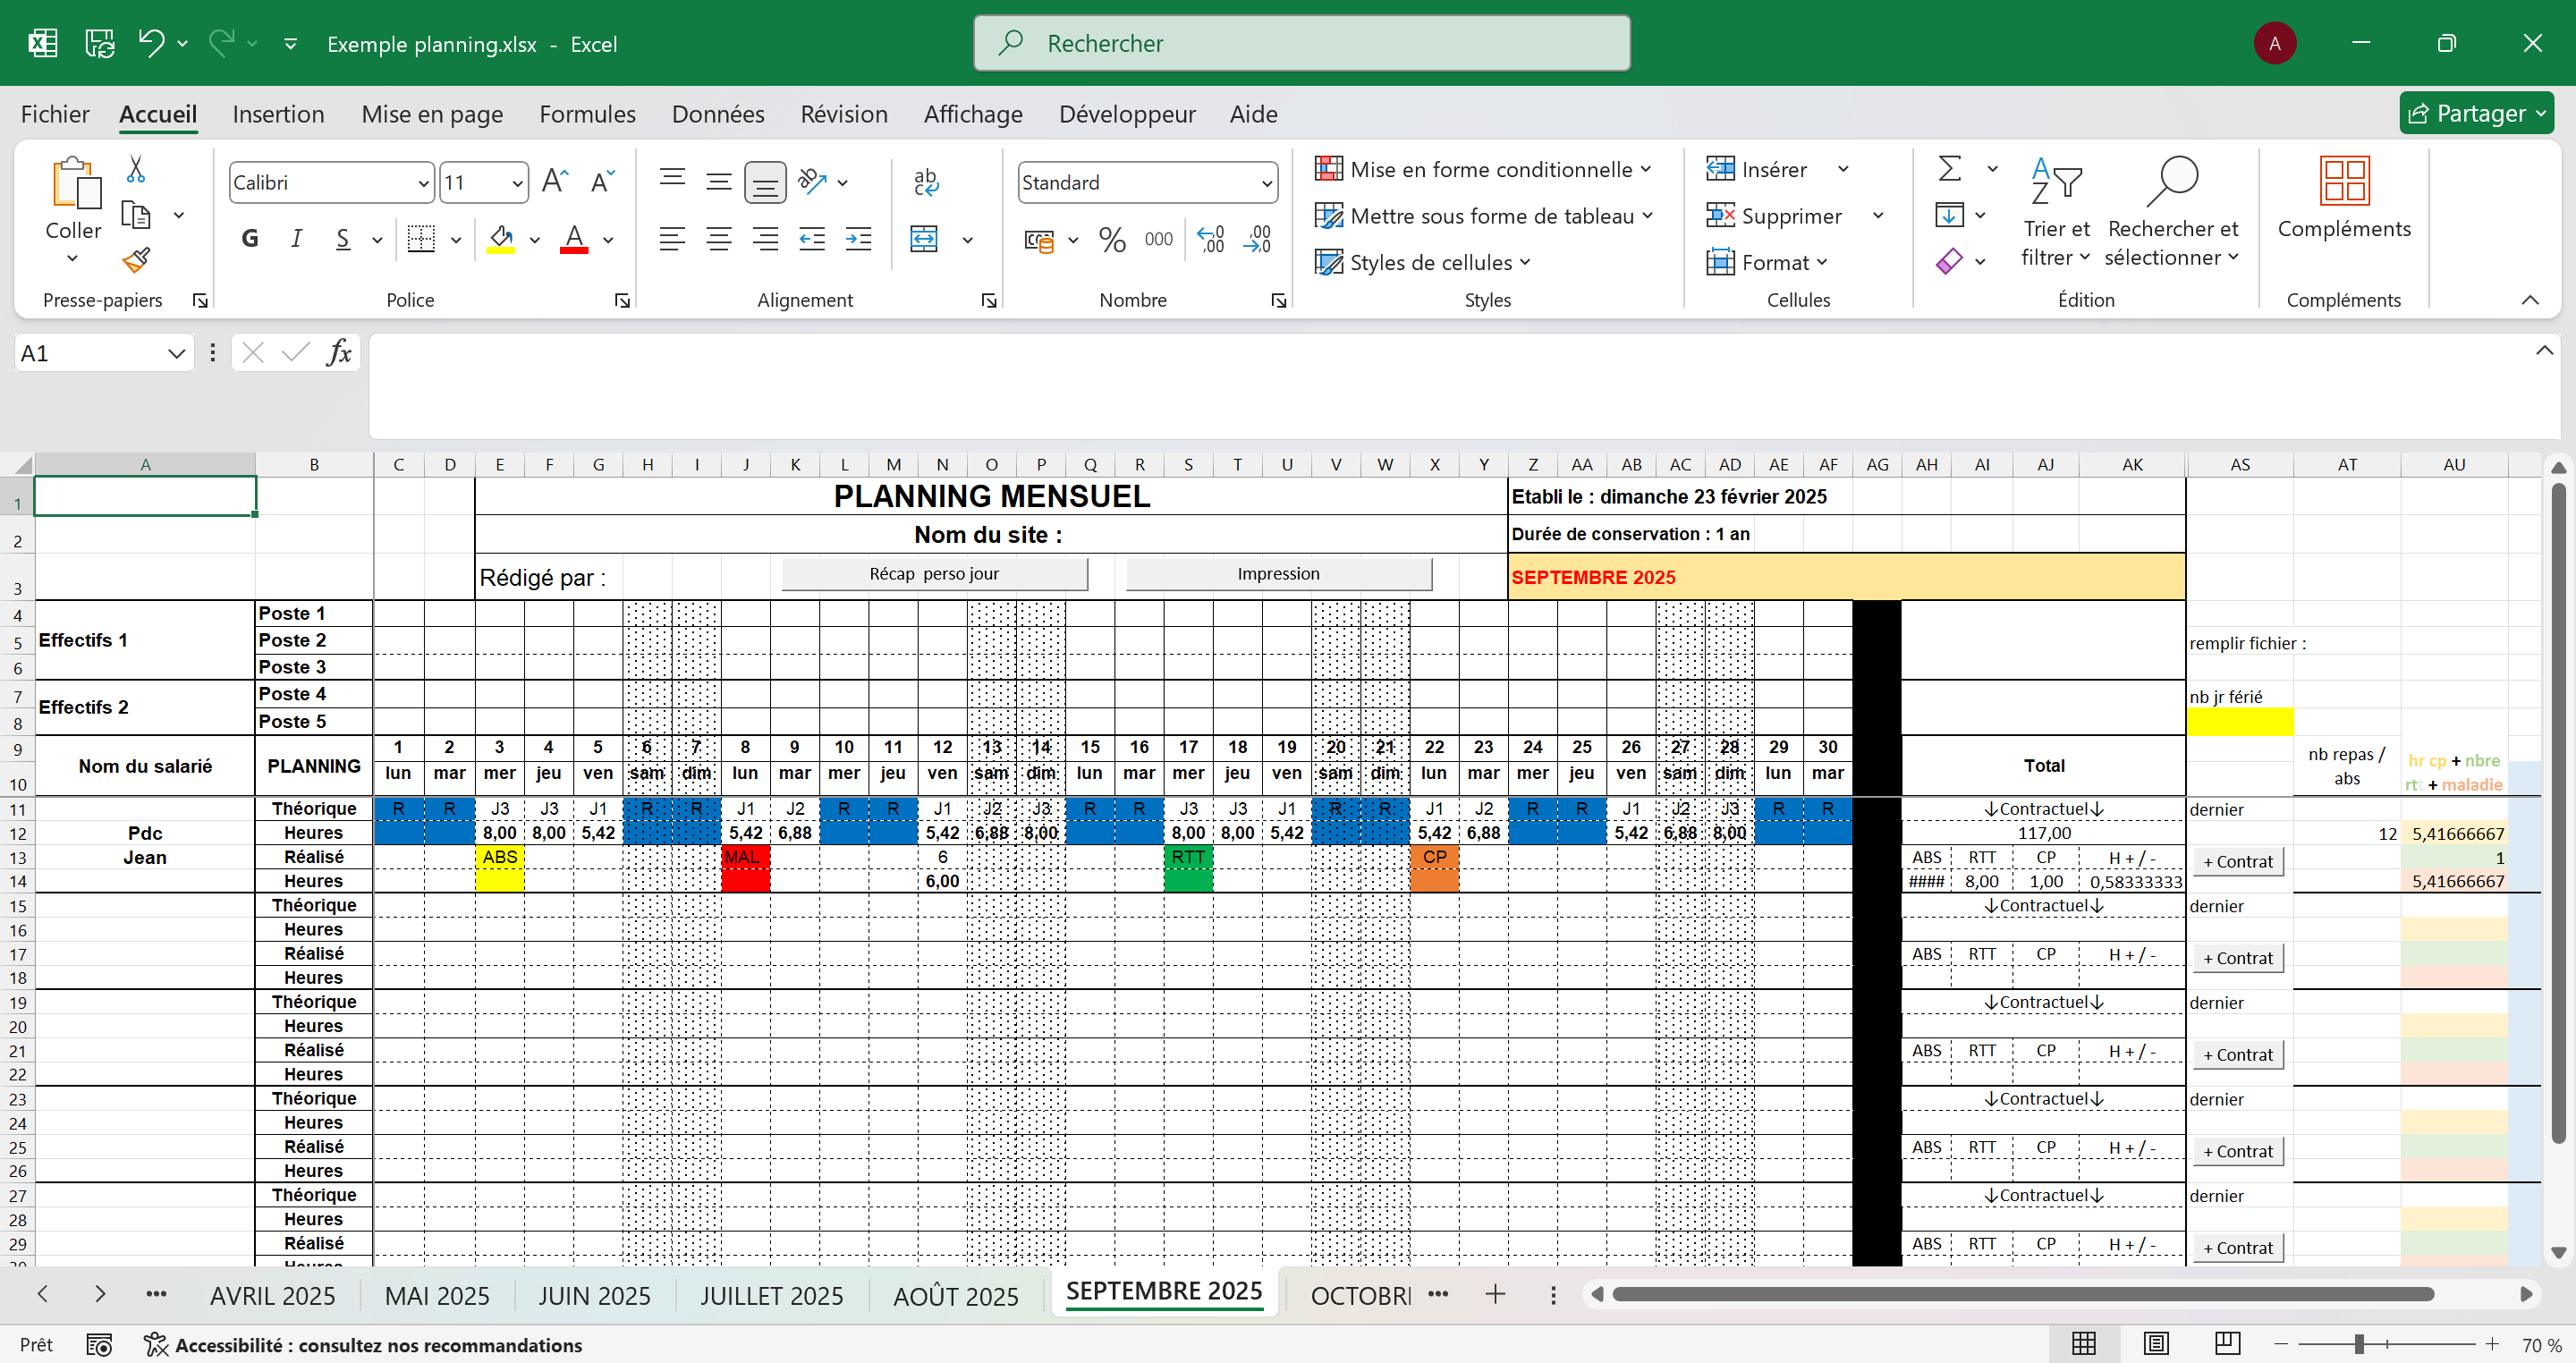
Task: Click the AutoSum sigma icon
Action: pyautogui.click(x=1949, y=169)
